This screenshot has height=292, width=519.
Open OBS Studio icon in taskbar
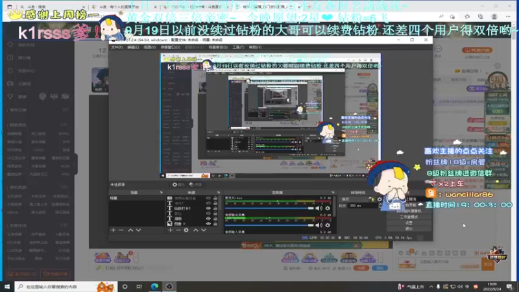click(169, 286)
